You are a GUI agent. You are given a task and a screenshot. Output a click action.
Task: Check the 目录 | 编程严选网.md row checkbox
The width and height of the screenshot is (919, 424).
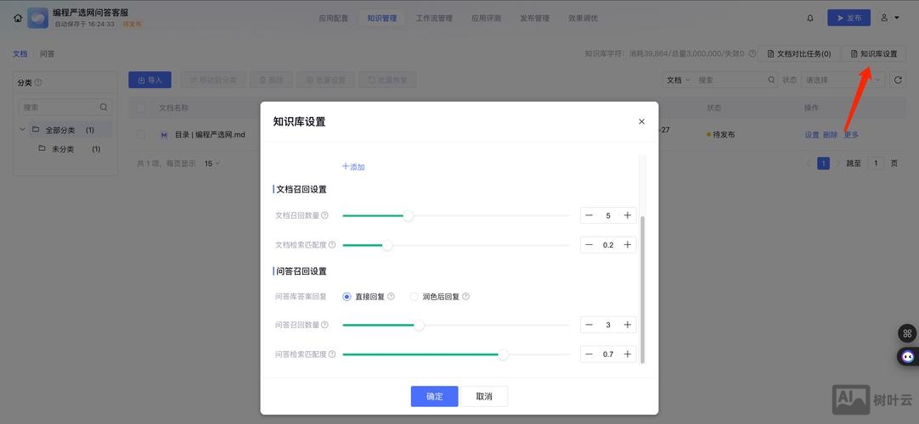[141, 135]
